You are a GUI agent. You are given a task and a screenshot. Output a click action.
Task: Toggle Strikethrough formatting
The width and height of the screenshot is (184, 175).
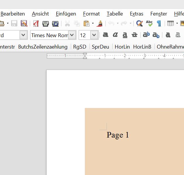pyautogui.click(x=135, y=35)
